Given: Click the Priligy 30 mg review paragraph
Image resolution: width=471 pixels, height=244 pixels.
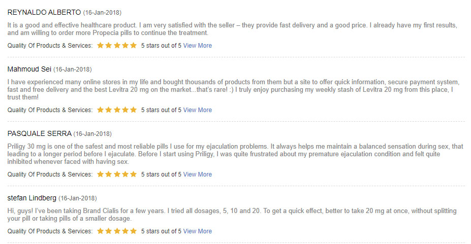Looking at the screenshot, I should (x=235, y=154).
